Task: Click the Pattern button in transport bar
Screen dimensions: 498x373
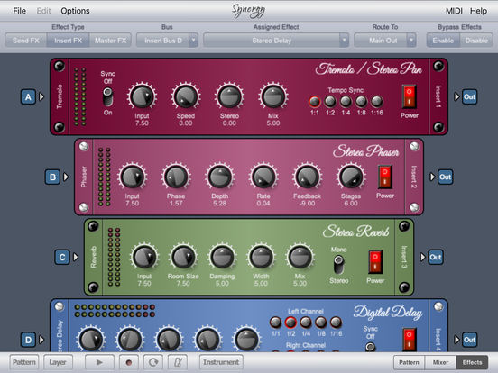Action: click(x=24, y=362)
